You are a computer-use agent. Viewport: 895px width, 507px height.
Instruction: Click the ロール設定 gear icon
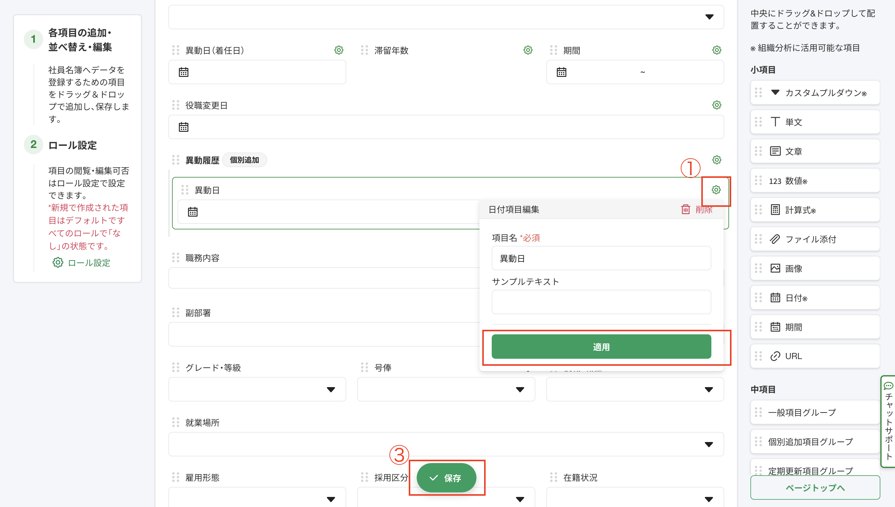point(58,263)
